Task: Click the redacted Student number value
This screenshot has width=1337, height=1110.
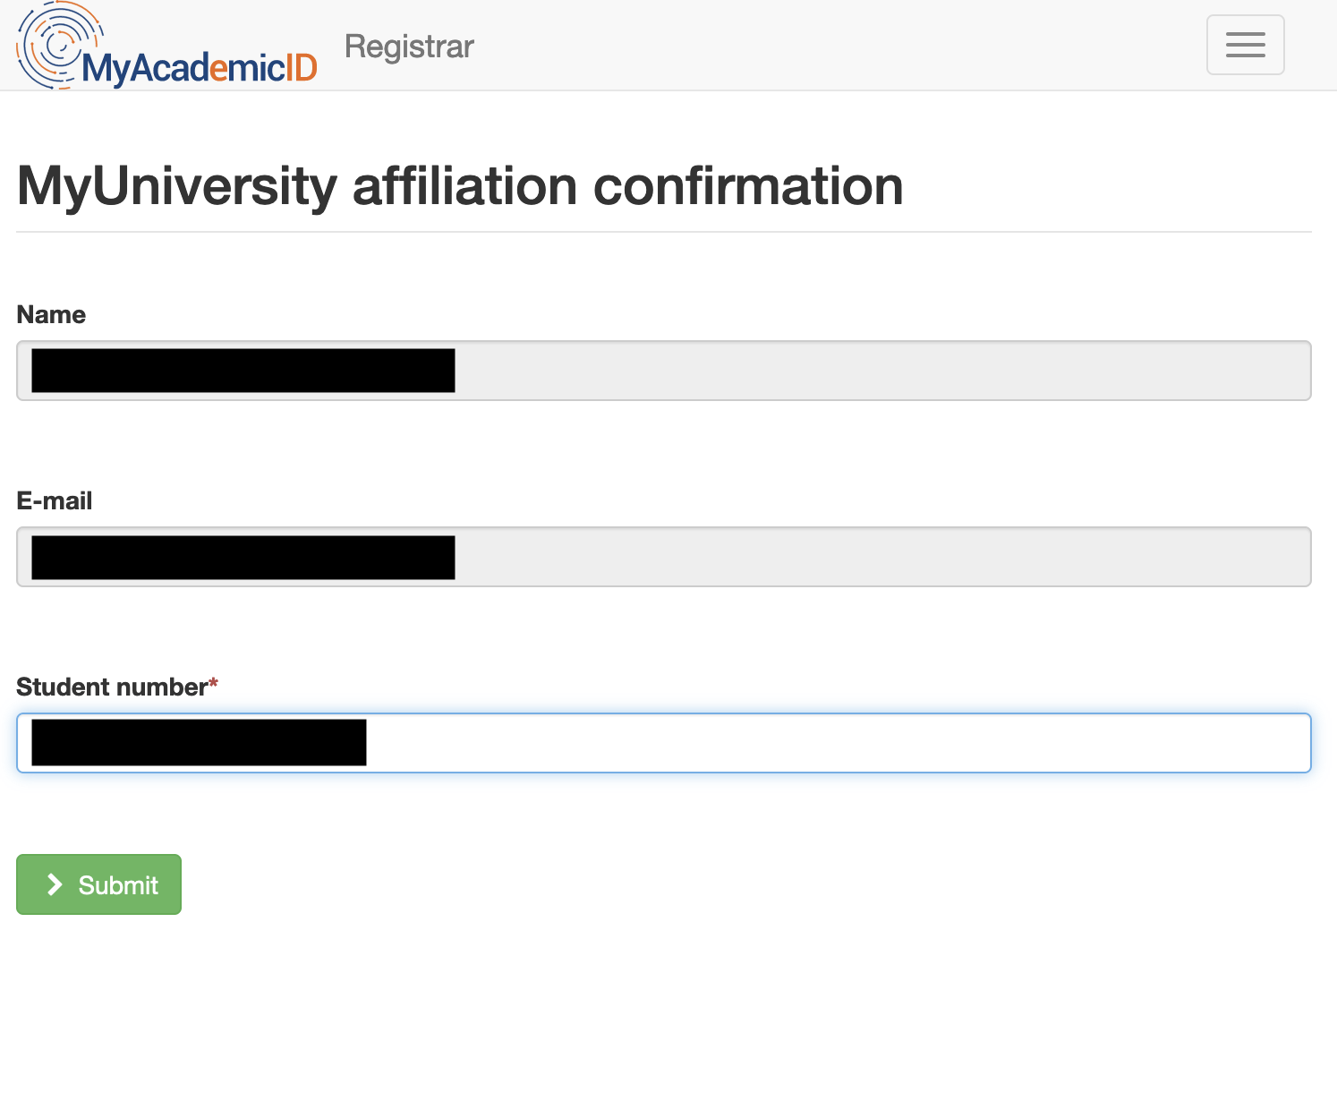Action: (199, 743)
